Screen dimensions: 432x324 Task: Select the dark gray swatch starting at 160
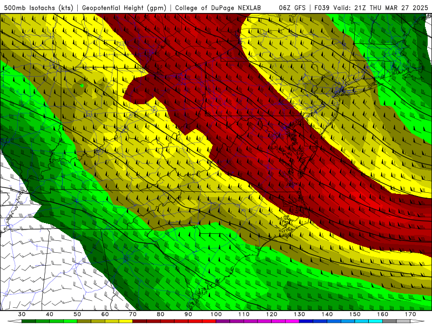(x=389, y=321)
